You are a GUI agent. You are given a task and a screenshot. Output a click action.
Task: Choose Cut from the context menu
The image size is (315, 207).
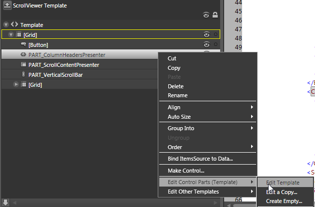[208, 58]
